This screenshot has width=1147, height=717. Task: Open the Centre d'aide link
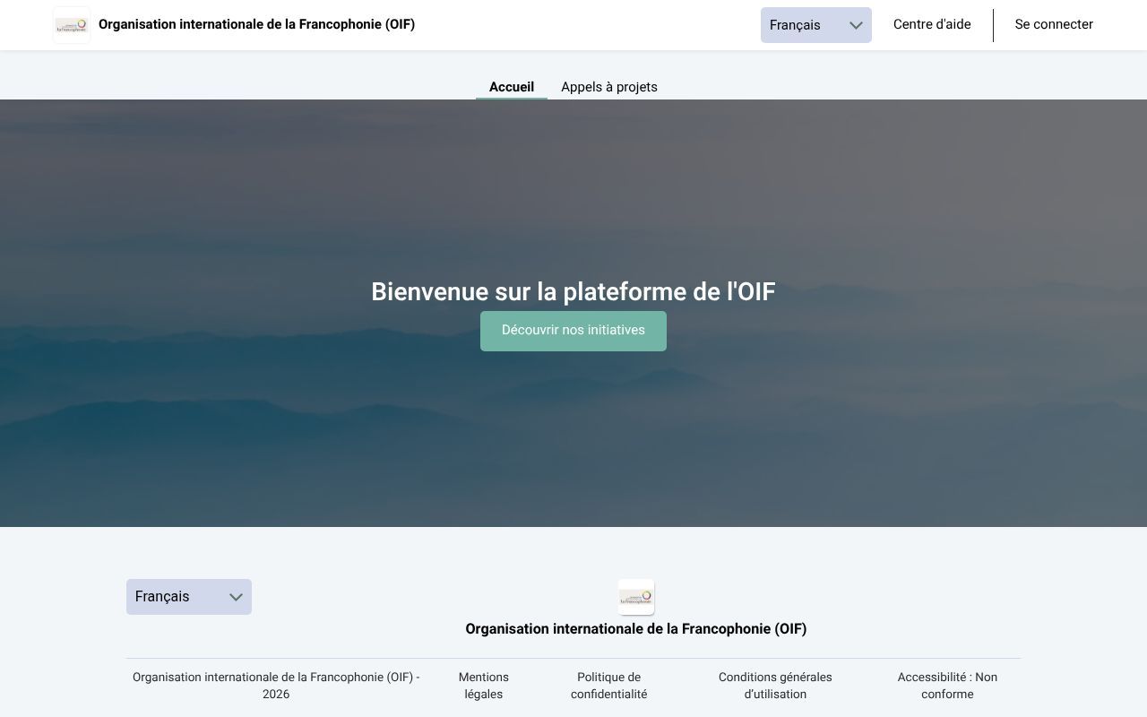(x=932, y=24)
